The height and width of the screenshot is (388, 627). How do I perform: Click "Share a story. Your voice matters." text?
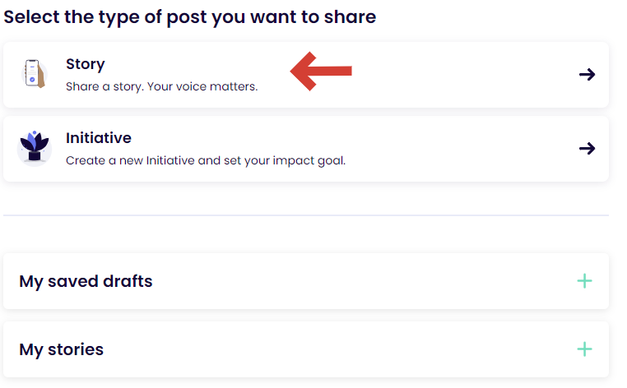161,85
